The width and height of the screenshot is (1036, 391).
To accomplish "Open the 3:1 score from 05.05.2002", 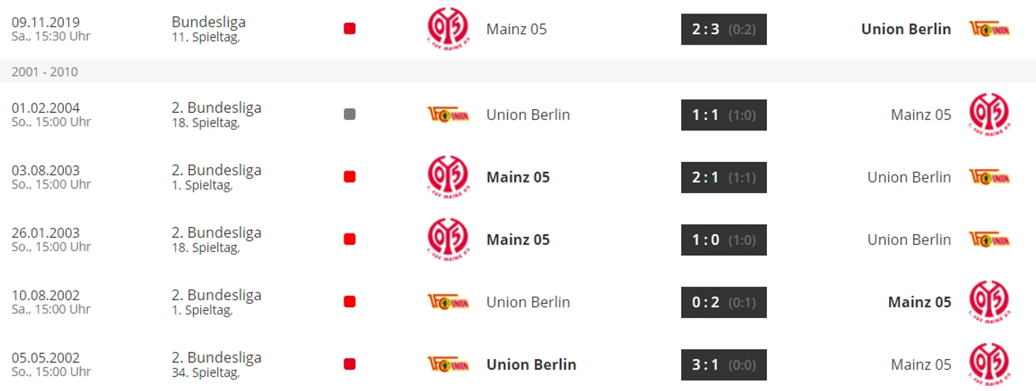I will (724, 364).
